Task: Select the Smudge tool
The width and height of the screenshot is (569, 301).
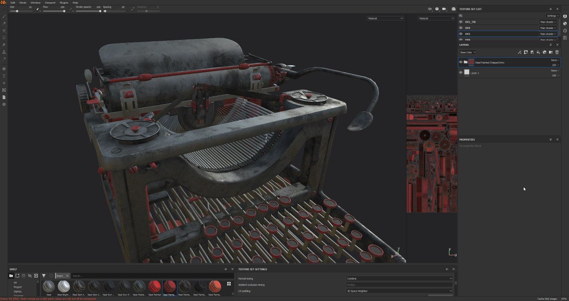Action: [x=4, y=45]
